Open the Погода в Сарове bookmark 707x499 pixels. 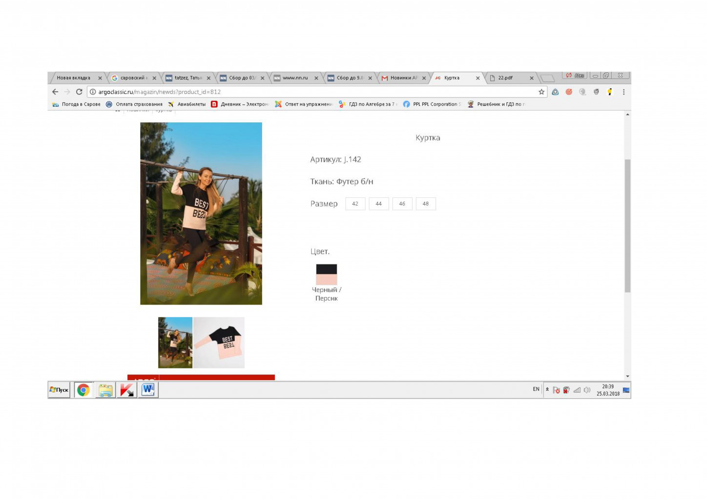tap(76, 104)
